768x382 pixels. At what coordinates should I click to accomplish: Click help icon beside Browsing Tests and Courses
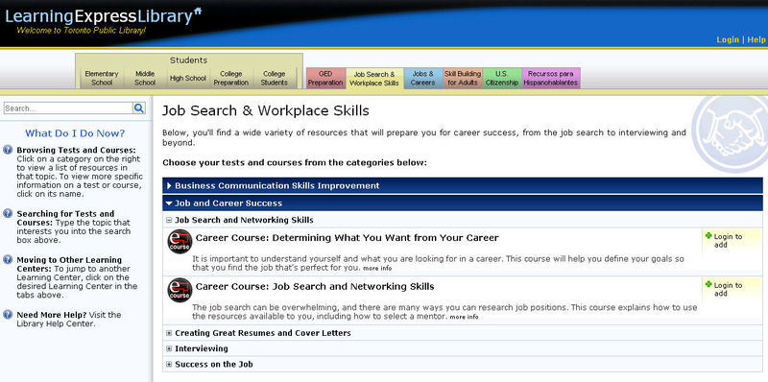click(x=8, y=150)
